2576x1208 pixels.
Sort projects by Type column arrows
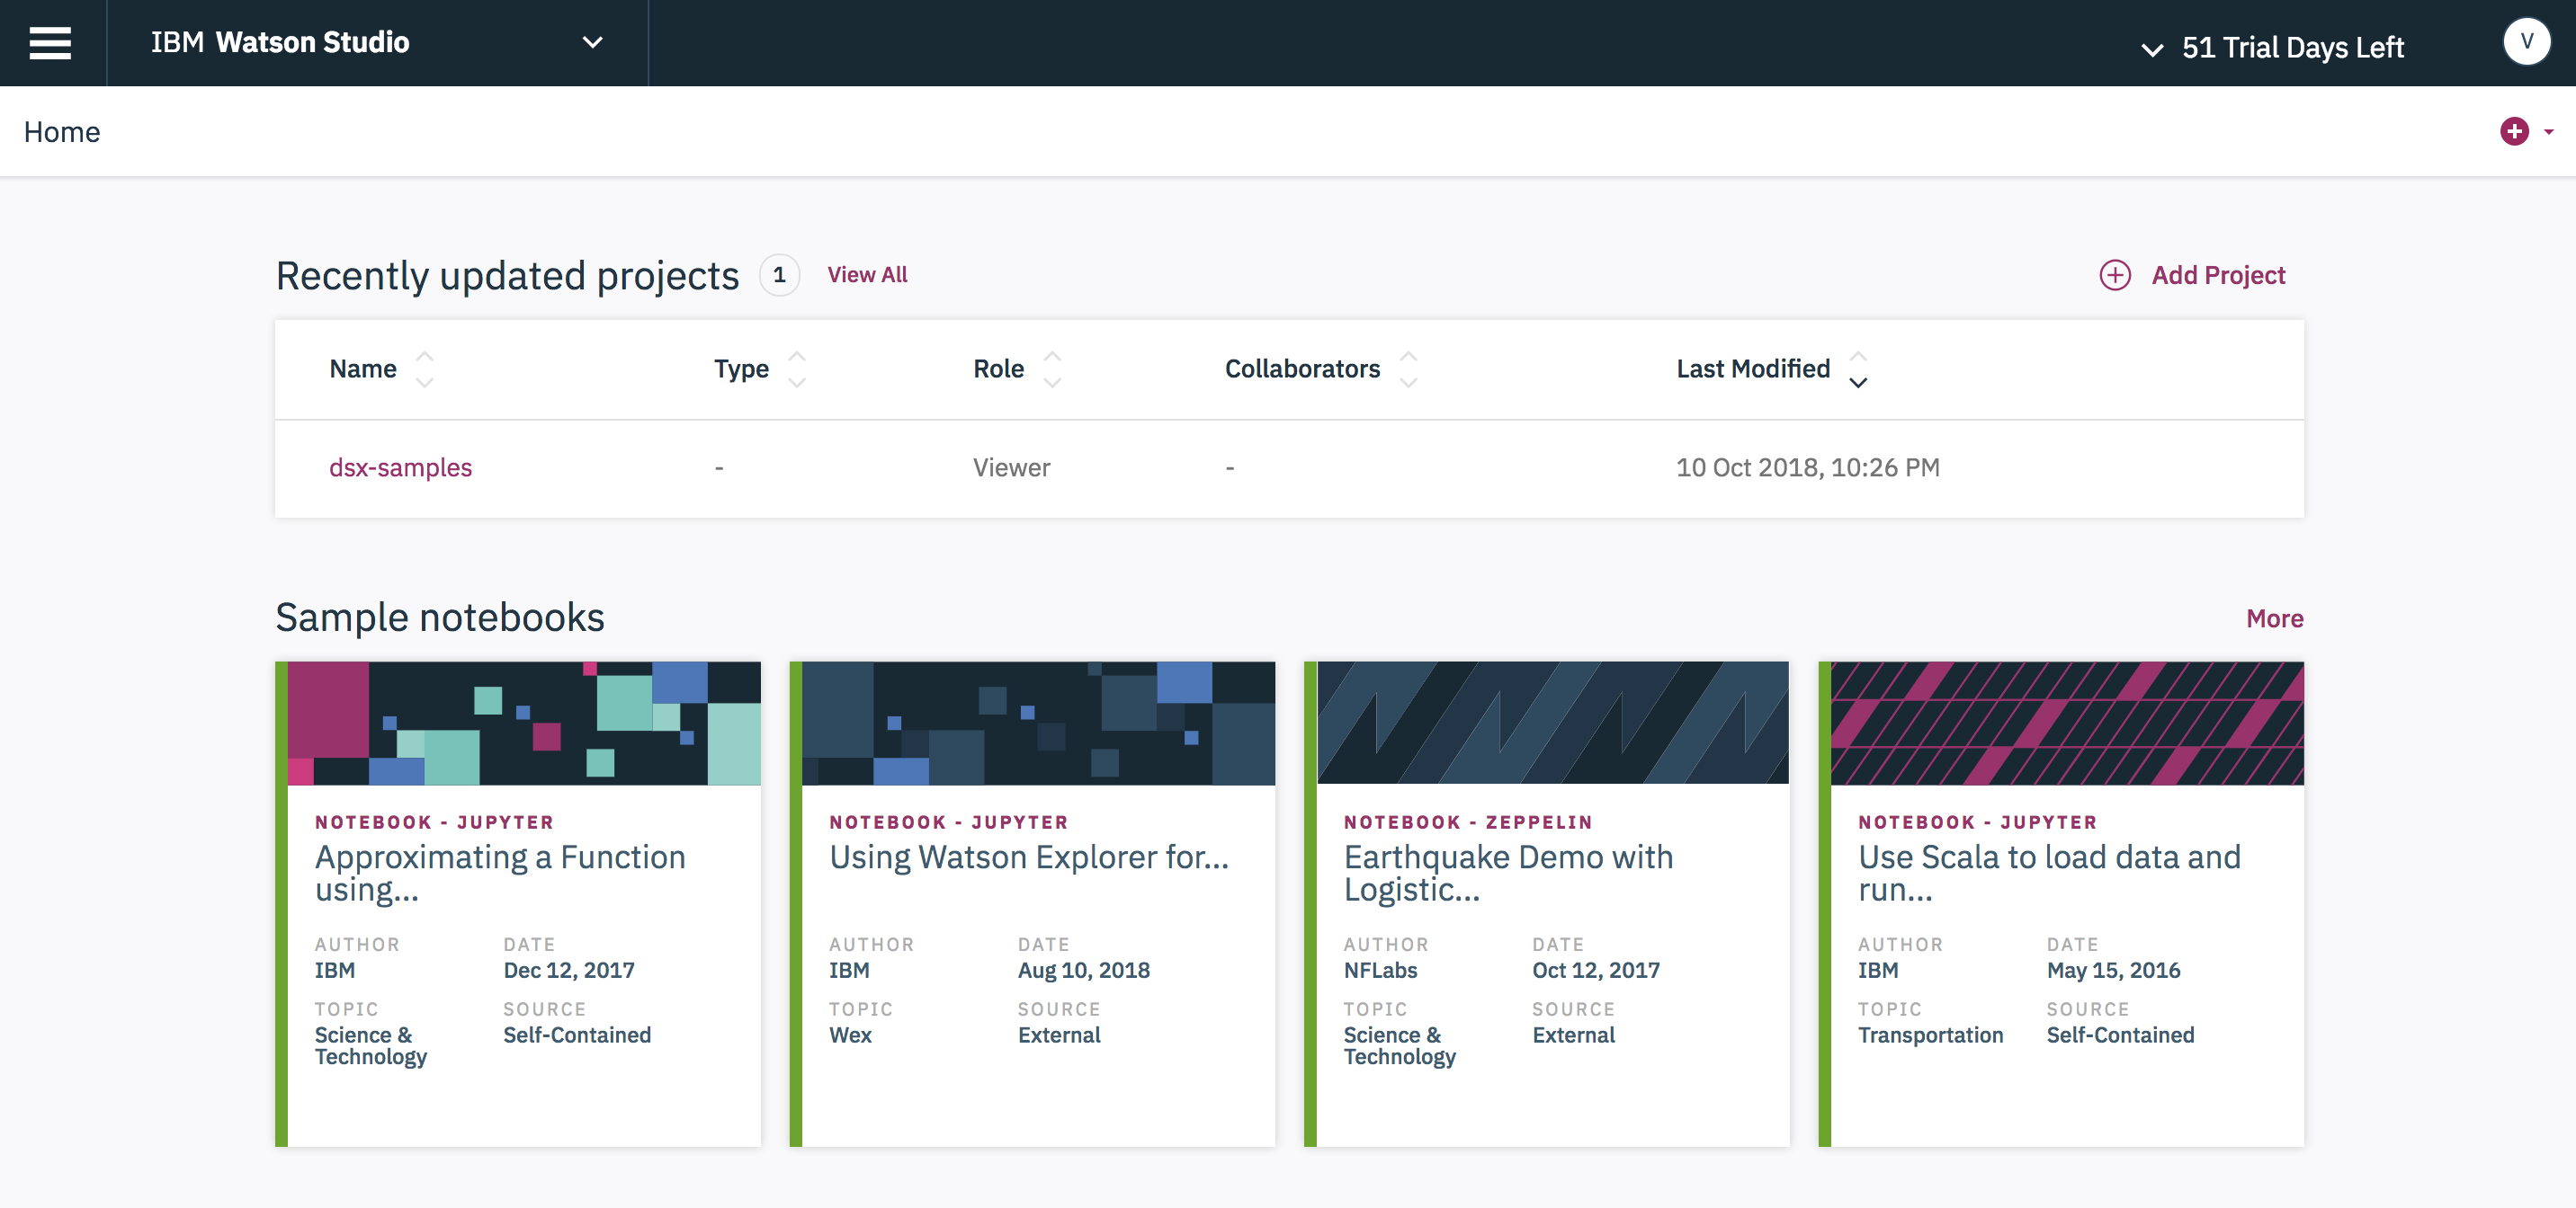tap(796, 369)
